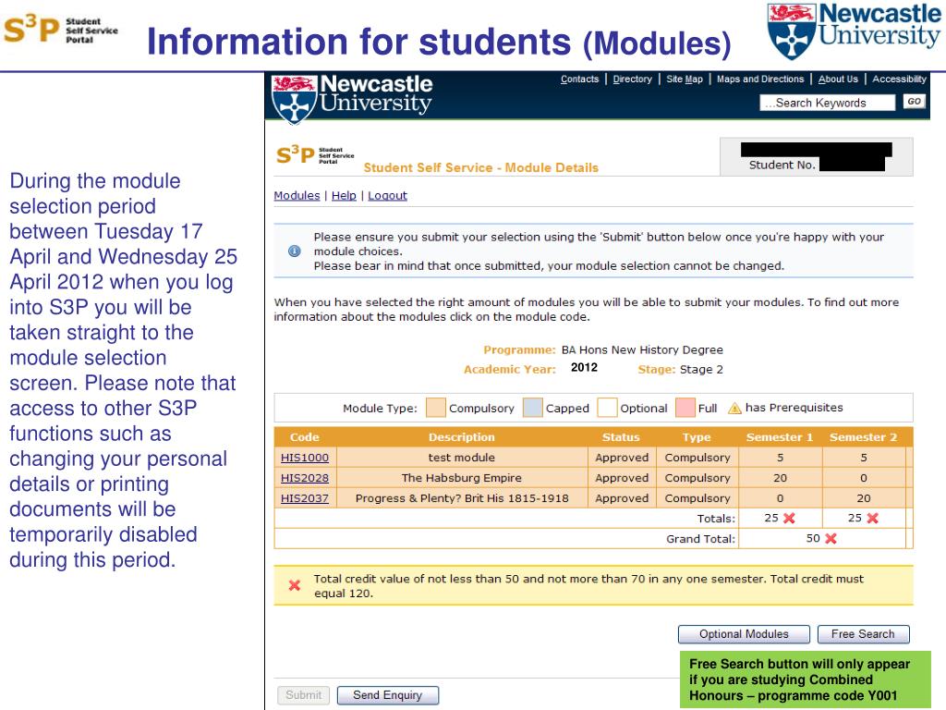
Task: Click the Compulsory type in the HIS1000 row
Action: tap(697, 458)
